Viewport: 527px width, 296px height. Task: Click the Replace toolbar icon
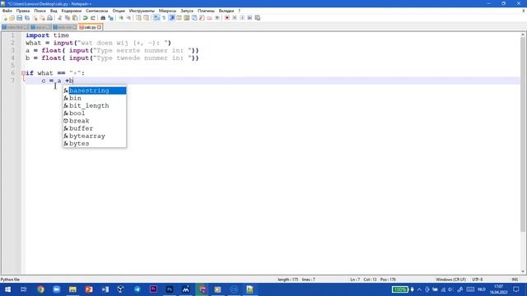(x=110, y=18)
